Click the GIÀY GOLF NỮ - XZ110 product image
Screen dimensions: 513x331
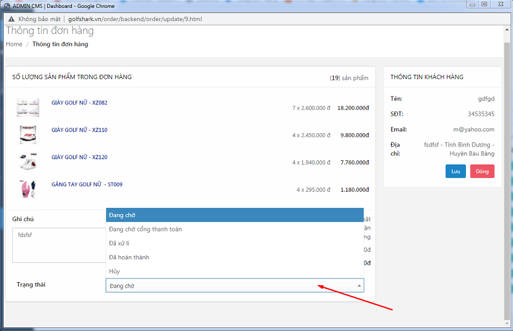coord(28,134)
